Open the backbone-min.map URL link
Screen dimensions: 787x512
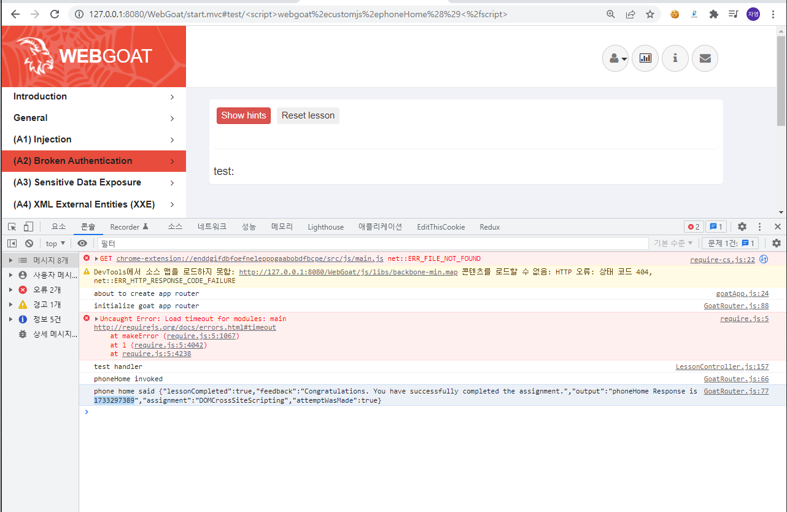[x=348, y=272]
